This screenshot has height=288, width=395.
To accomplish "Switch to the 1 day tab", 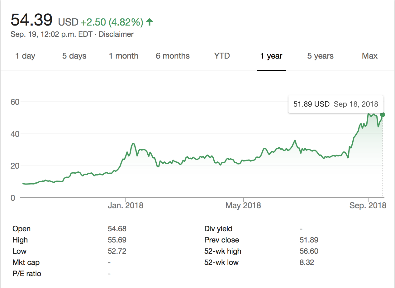I will pos(25,56).
